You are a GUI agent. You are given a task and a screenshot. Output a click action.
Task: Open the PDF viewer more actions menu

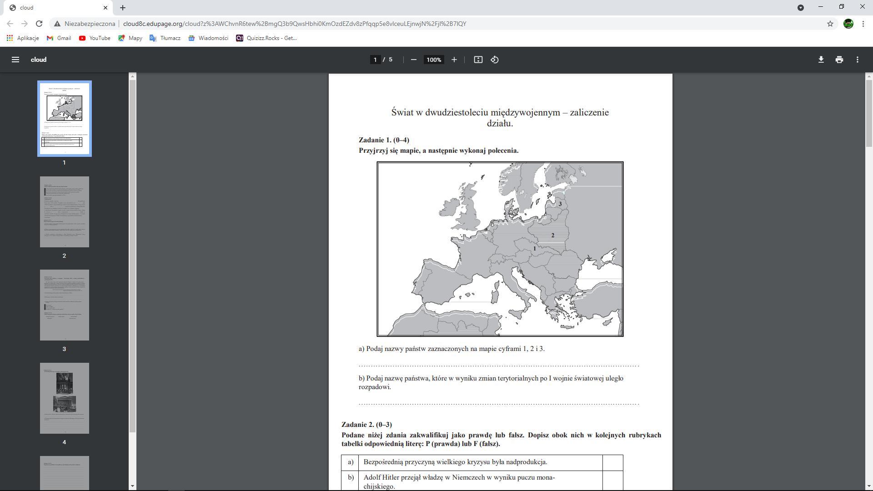click(858, 60)
